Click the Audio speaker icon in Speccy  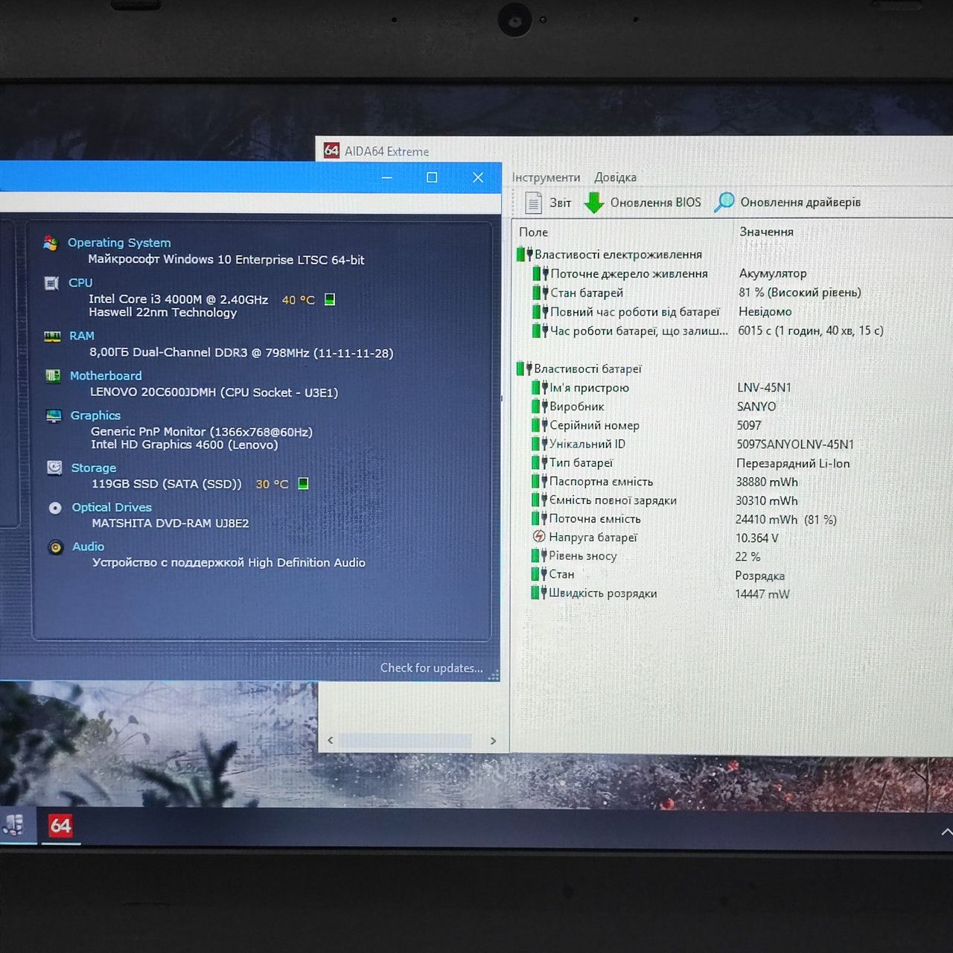56,547
